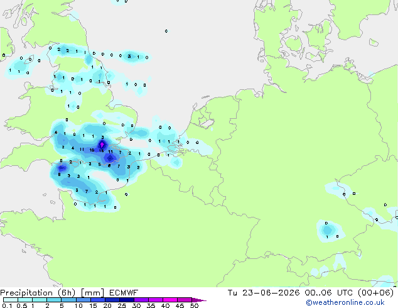The height and width of the screenshot is (308, 398).
Task: Select the date "23-06-2026"
Action: click(x=271, y=293)
